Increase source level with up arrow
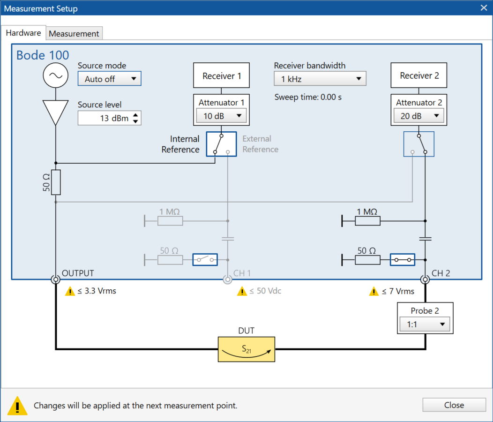This screenshot has width=493, height=422. point(135,115)
